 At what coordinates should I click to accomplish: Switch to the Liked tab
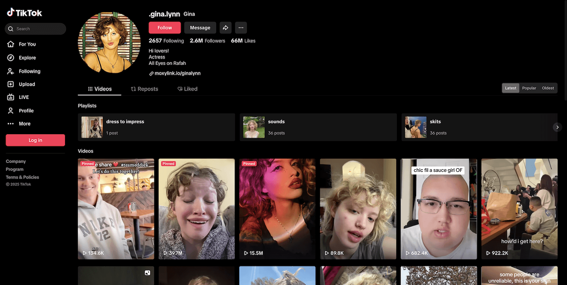click(187, 89)
